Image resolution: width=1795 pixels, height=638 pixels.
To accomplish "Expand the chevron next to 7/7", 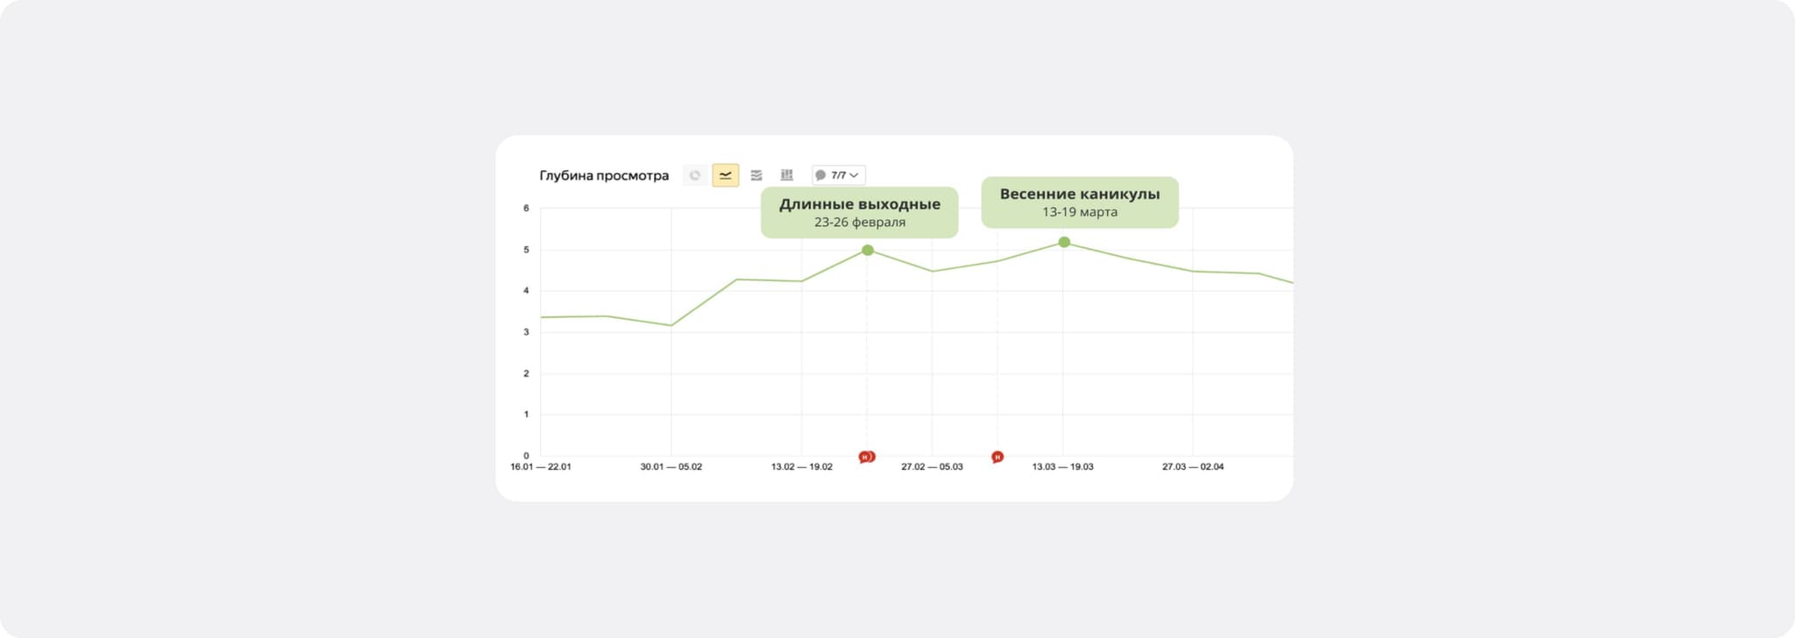I will coord(855,175).
